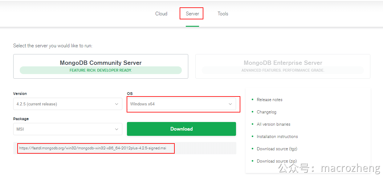Select the Server tab
Image resolution: width=383 pixels, height=177 pixels.
point(192,14)
